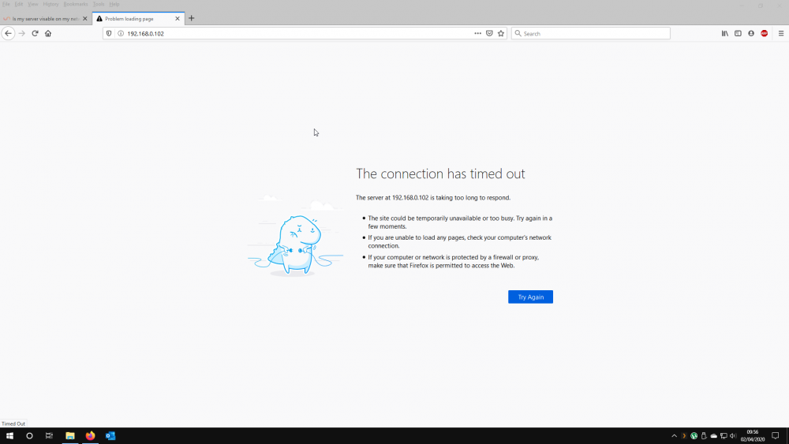Open page actions three-dot menu

point(477,33)
